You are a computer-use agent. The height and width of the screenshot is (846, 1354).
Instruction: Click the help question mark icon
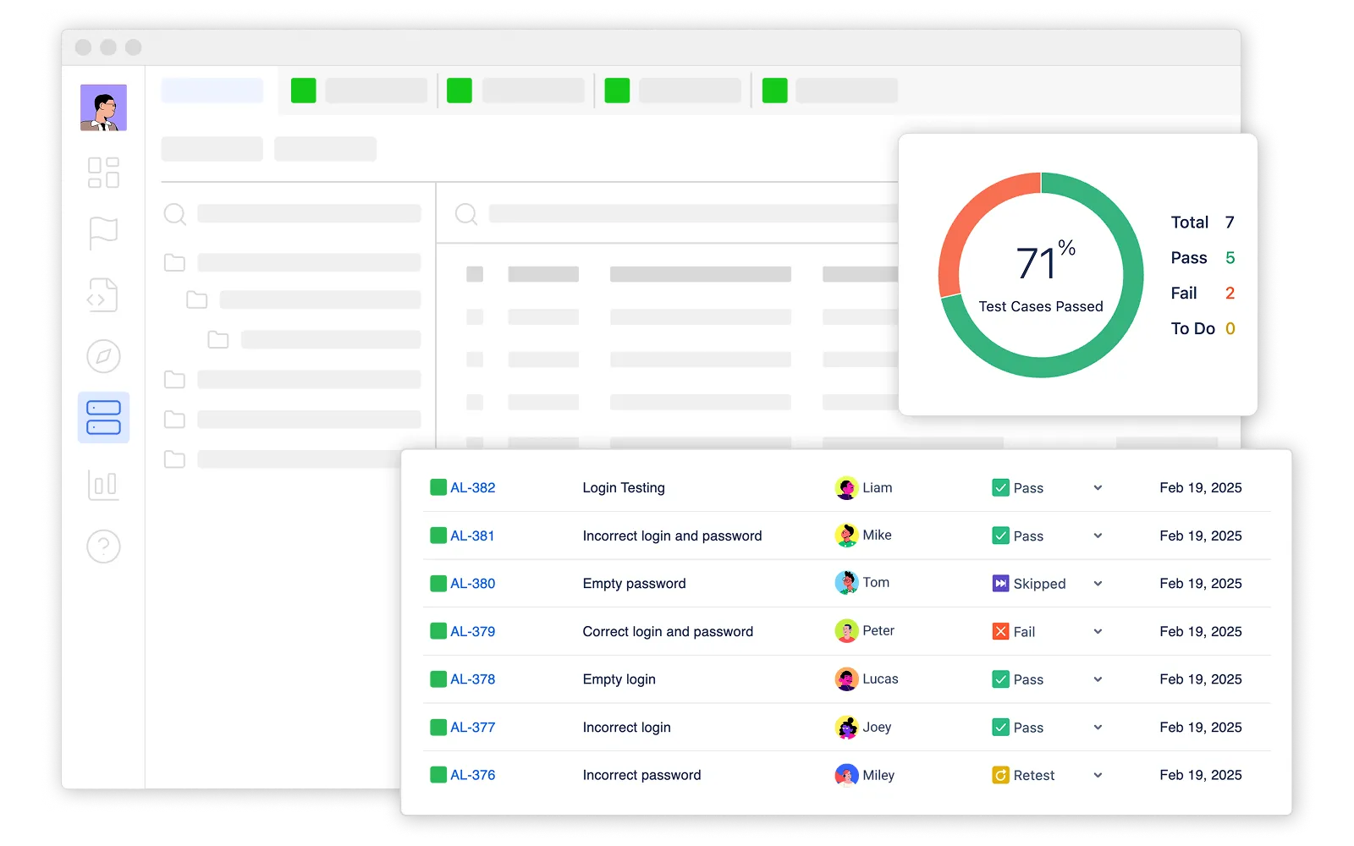coord(103,547)
